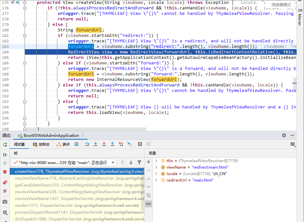Expand the viewName variable node
Screen dimensions: 304x222
click(156, 167)
